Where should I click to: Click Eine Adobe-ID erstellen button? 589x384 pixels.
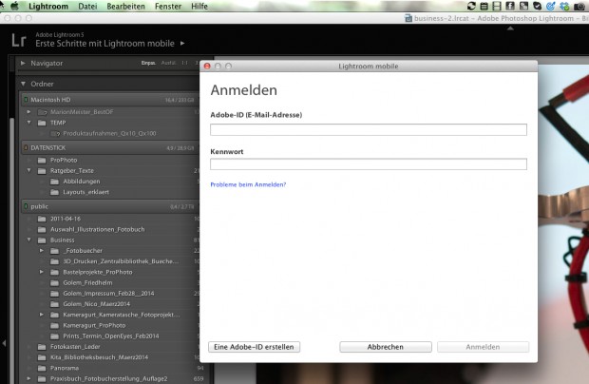coord(254,347)
